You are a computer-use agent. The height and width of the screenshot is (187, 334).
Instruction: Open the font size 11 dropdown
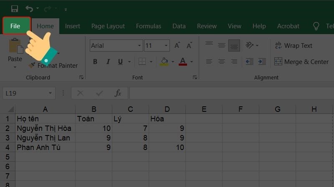coord(166,45)
